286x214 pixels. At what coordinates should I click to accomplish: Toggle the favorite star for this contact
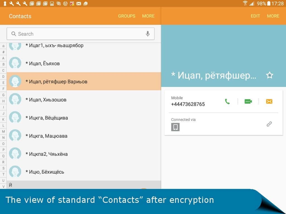point(270,75)
